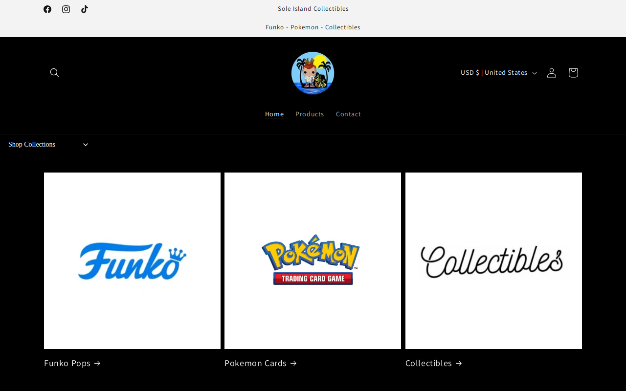Image resolution: width=626 pixels, height=391 pixels.
Task: Open the Instagram social link
Action: (66, 9)
